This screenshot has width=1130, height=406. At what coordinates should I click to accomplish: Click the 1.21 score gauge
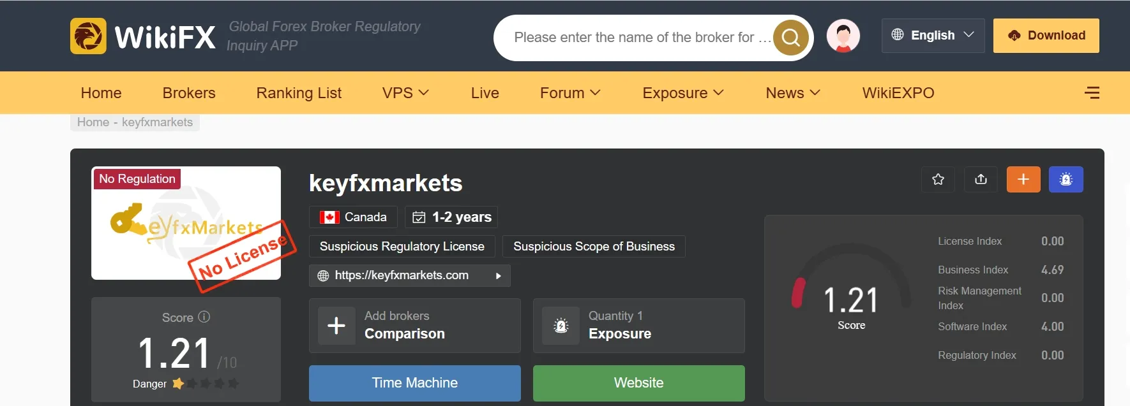point(851,287)
